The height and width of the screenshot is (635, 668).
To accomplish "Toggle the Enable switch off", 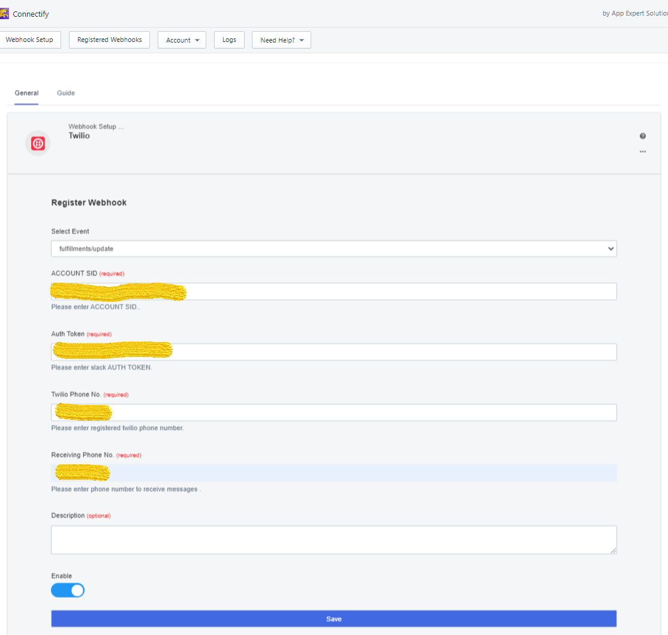I will click(x=68, y=590).
